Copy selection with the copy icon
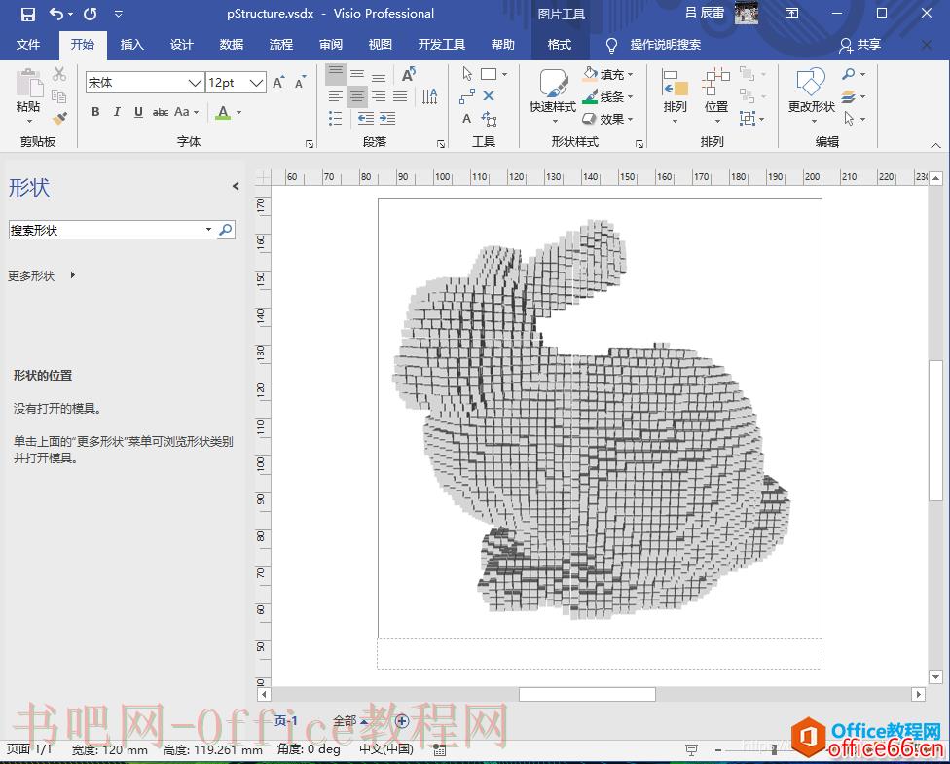 (58, 95)
